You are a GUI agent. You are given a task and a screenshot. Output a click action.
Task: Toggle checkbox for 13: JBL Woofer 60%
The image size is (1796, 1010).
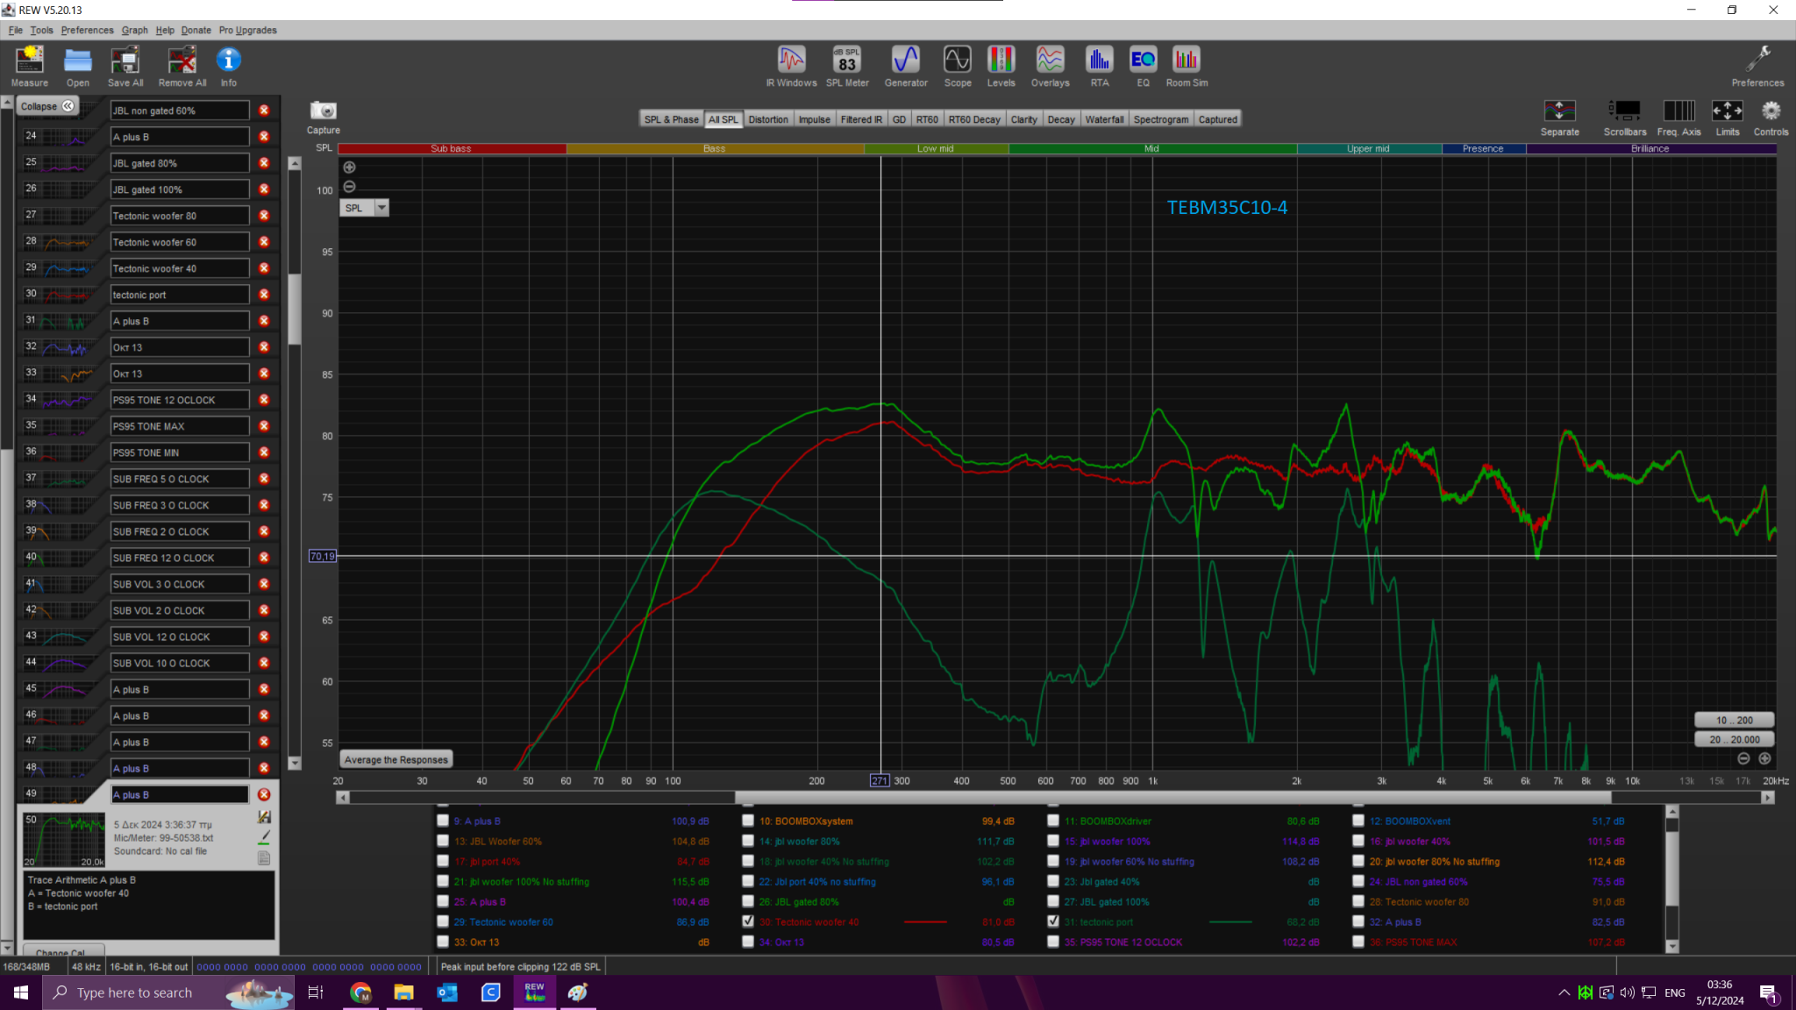(x=443, y=842)
